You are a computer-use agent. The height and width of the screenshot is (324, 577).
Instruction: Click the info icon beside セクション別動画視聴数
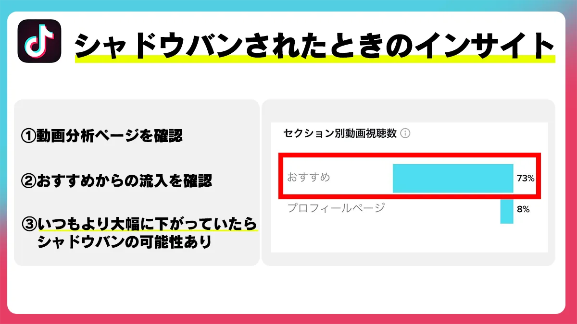tap(405, 133)
